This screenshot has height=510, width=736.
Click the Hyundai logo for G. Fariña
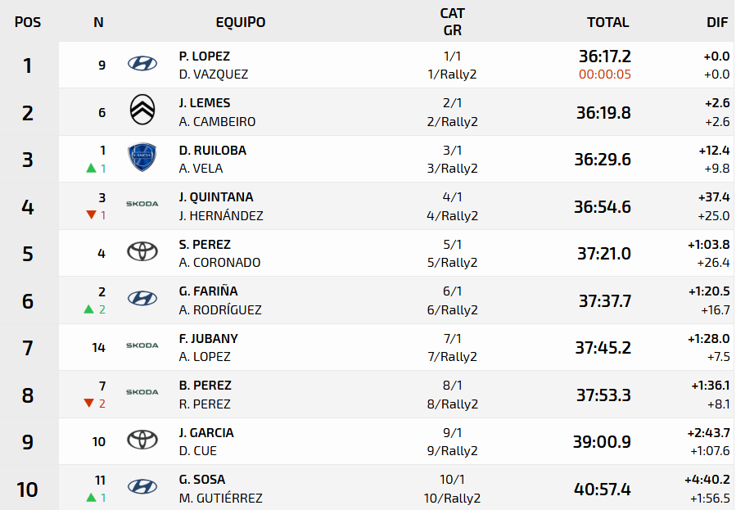point(142,299)
